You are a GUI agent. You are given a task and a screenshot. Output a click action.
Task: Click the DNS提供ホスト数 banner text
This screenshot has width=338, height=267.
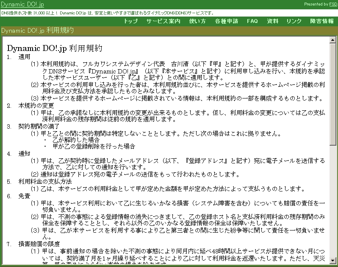tap(108, 13)
